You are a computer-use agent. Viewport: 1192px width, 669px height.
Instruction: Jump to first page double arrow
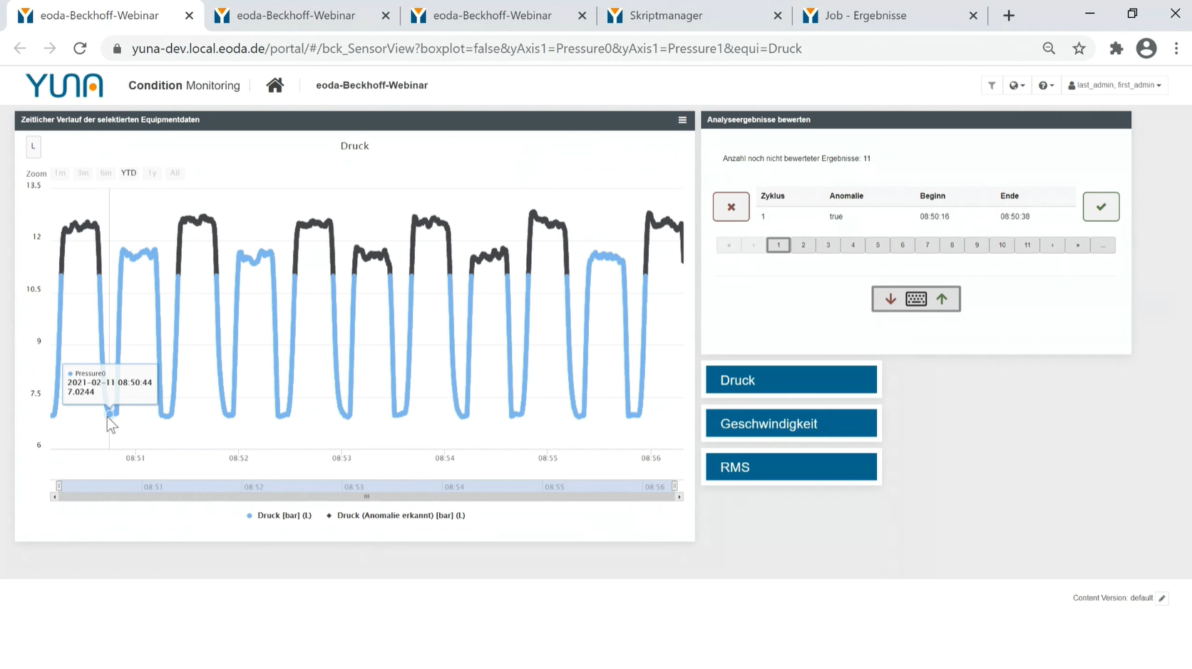[x=729, y=245]
